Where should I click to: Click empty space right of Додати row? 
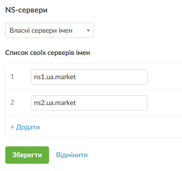[x=111, y=127]
